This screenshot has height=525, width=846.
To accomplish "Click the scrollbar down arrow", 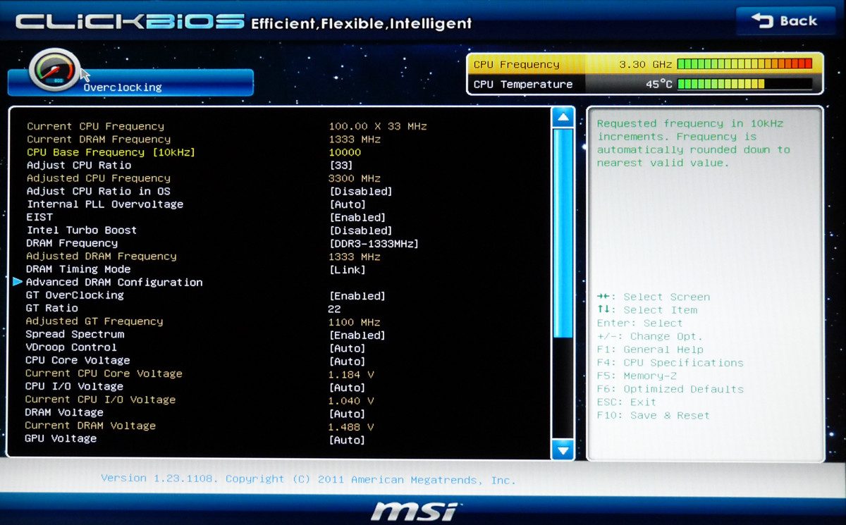I will [563, 449].
